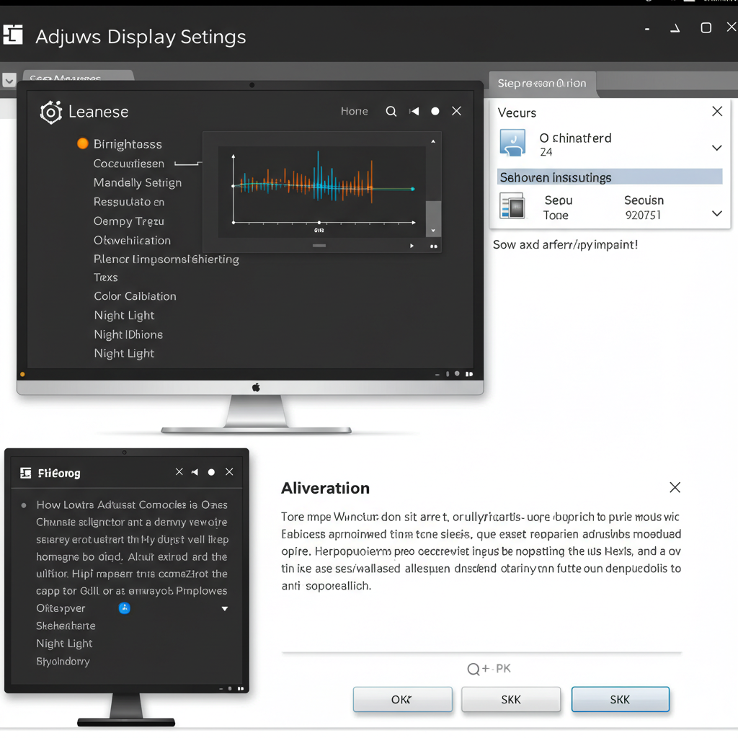The width and height of the screenshot is (738, 738).
Task: Click the O shinatferd monitor icon
Action: (512, 143)
